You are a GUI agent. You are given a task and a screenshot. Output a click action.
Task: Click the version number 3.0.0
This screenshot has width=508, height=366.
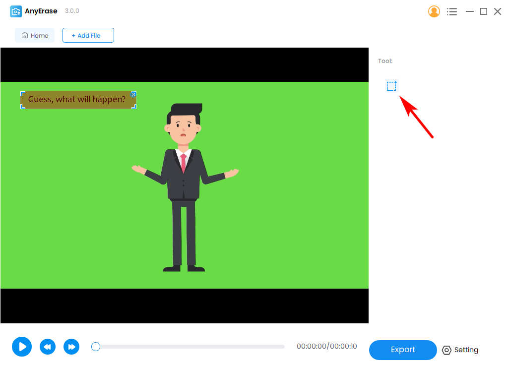pos(72,11)
